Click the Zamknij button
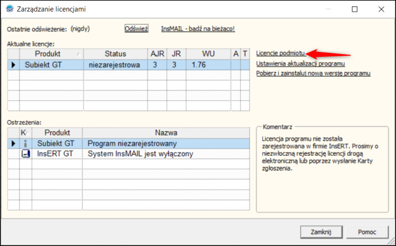 321,232
